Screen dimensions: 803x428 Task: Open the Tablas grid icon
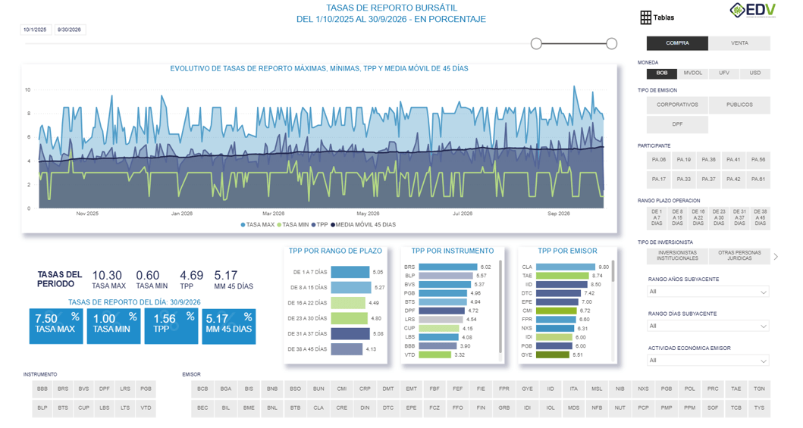click(646, 17)
